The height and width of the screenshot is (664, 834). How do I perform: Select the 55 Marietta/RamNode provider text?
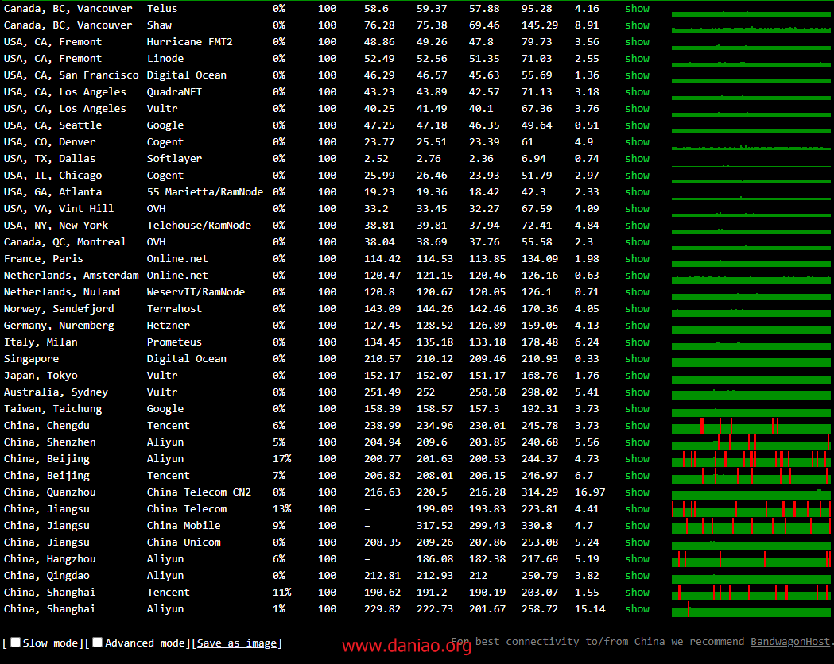(205, 191)
